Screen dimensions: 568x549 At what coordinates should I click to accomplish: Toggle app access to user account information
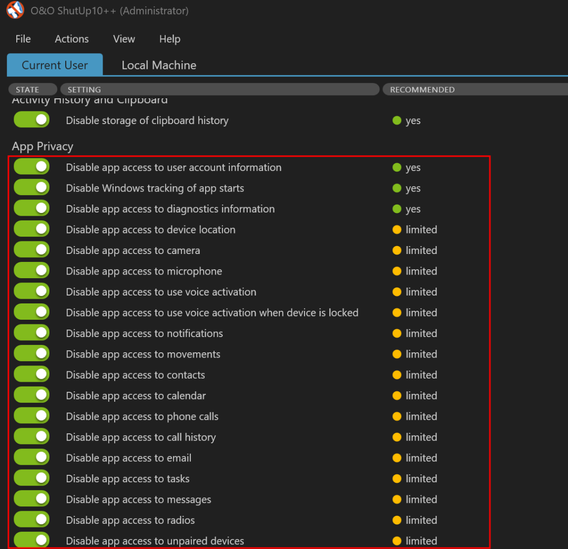click(32, 167)
